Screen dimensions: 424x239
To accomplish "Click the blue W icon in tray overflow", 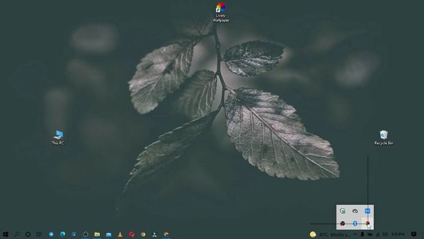I will 368,211.
